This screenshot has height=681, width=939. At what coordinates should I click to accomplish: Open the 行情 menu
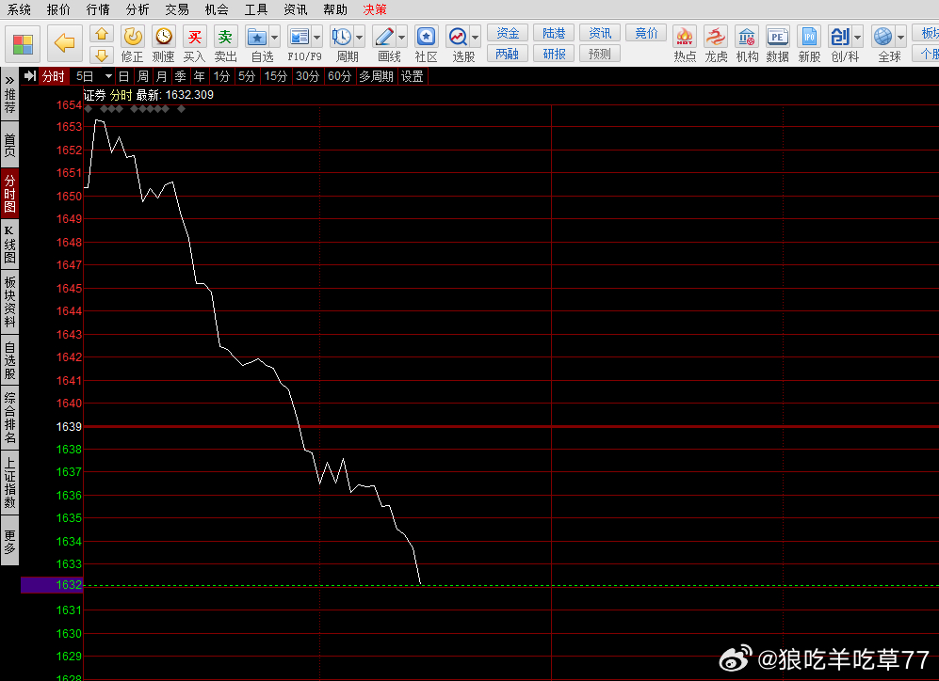[x=98, y=9]
